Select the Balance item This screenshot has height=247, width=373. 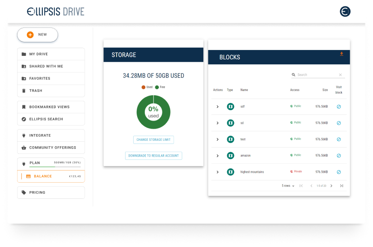pos(51,176)
